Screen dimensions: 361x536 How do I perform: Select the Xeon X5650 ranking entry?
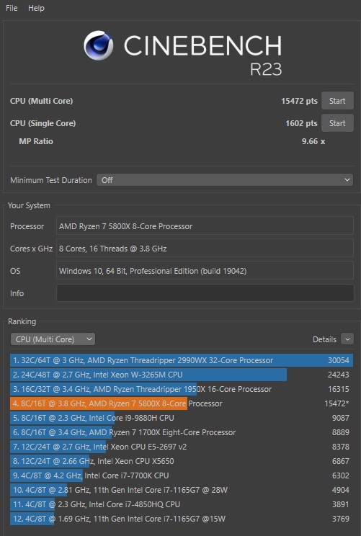pyautogui.click(x=182, y=461)
